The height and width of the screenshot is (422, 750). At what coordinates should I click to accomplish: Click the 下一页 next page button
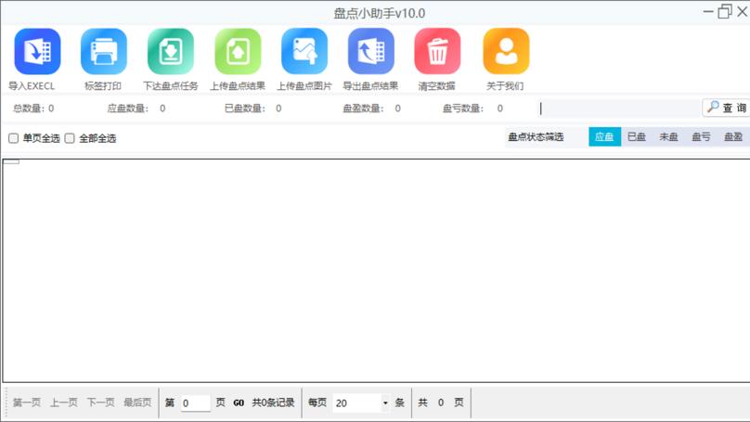(101, 403)
